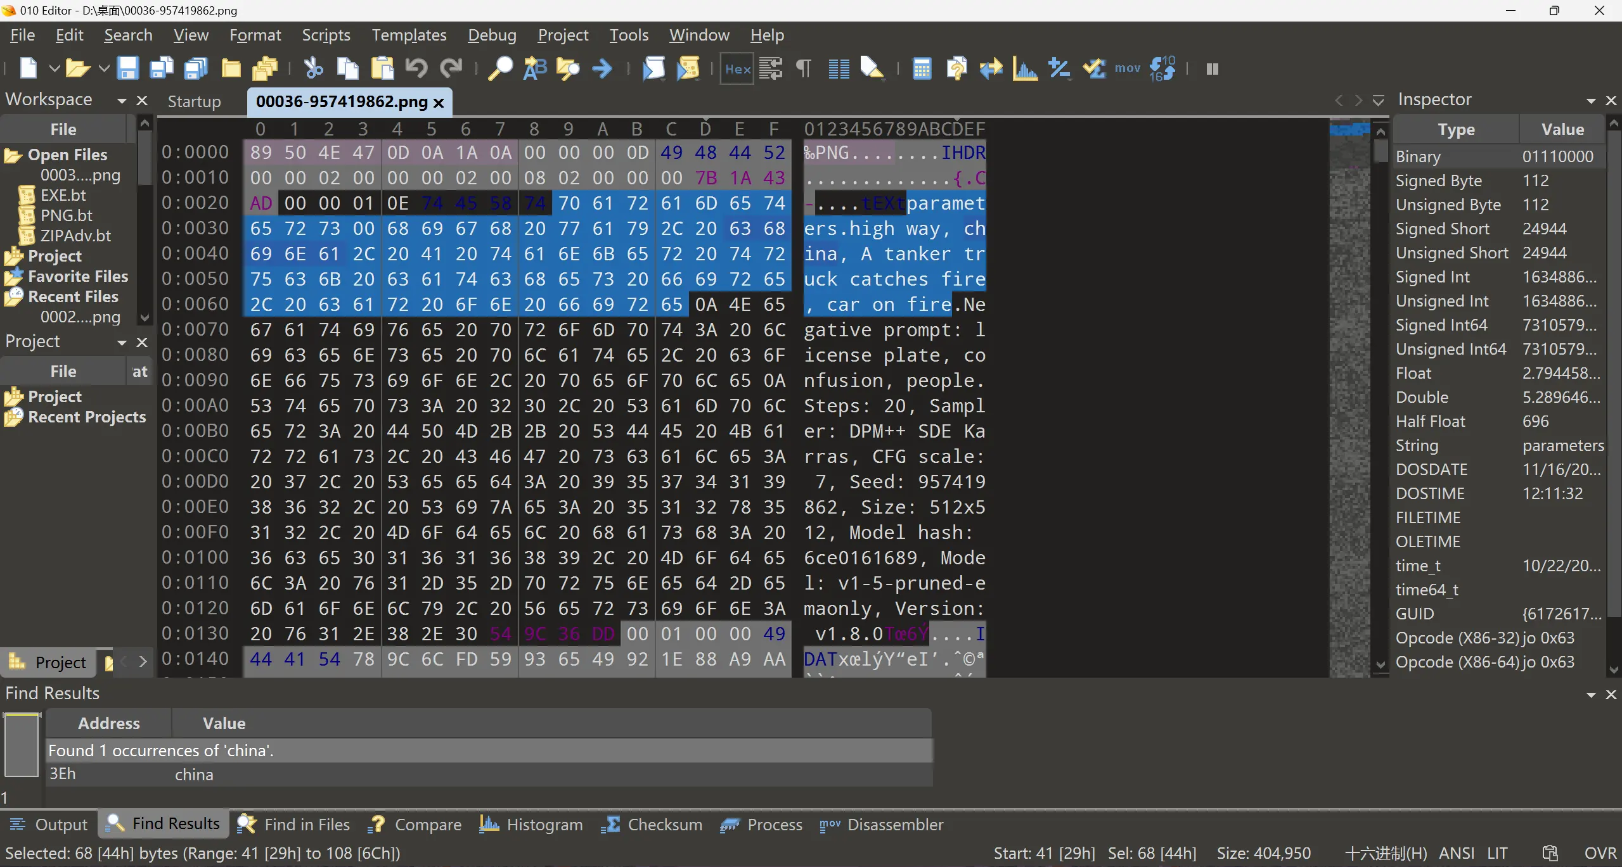Open the Calculator tool icon
1622x867 pixels.
pyautogui.click(x=922, y=68)
